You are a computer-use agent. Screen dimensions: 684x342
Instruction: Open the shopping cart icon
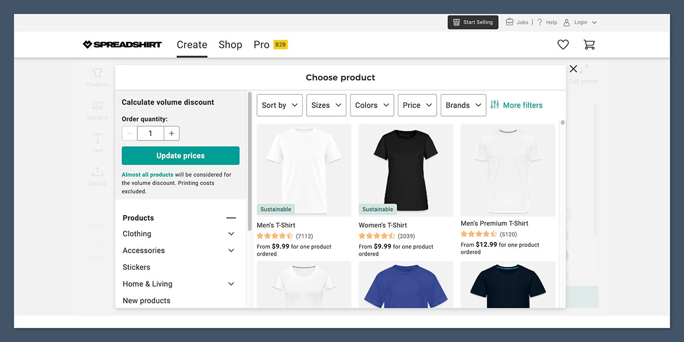pyautogui.click(x=589, y=44)
